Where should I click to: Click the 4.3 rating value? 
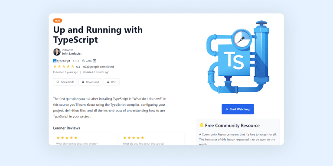78,67
